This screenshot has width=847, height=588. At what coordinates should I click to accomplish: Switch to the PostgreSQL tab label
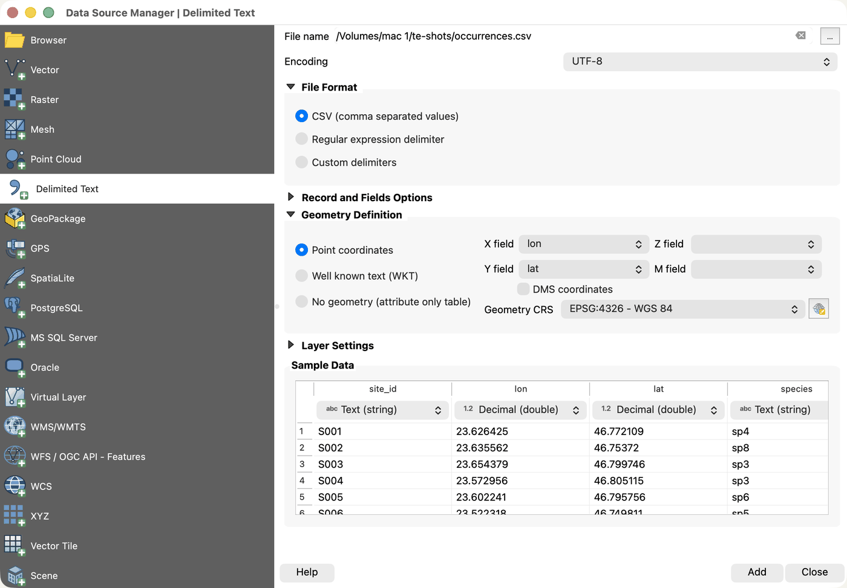(x=56, y=308)
